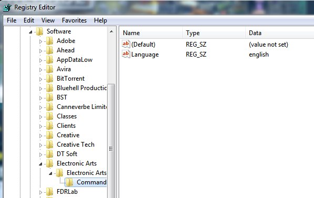Screen dimensions: 314x198
Task: Expand the Avira key
Action: pos(40,70)
